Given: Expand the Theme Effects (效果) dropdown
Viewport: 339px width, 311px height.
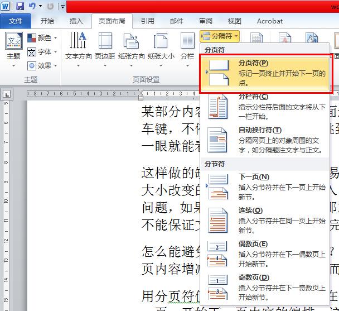Looking at the screenshot, I should 42,65.
